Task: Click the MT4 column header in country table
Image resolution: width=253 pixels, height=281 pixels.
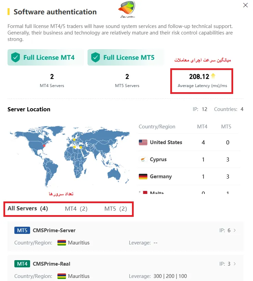Action: [202, 127]
